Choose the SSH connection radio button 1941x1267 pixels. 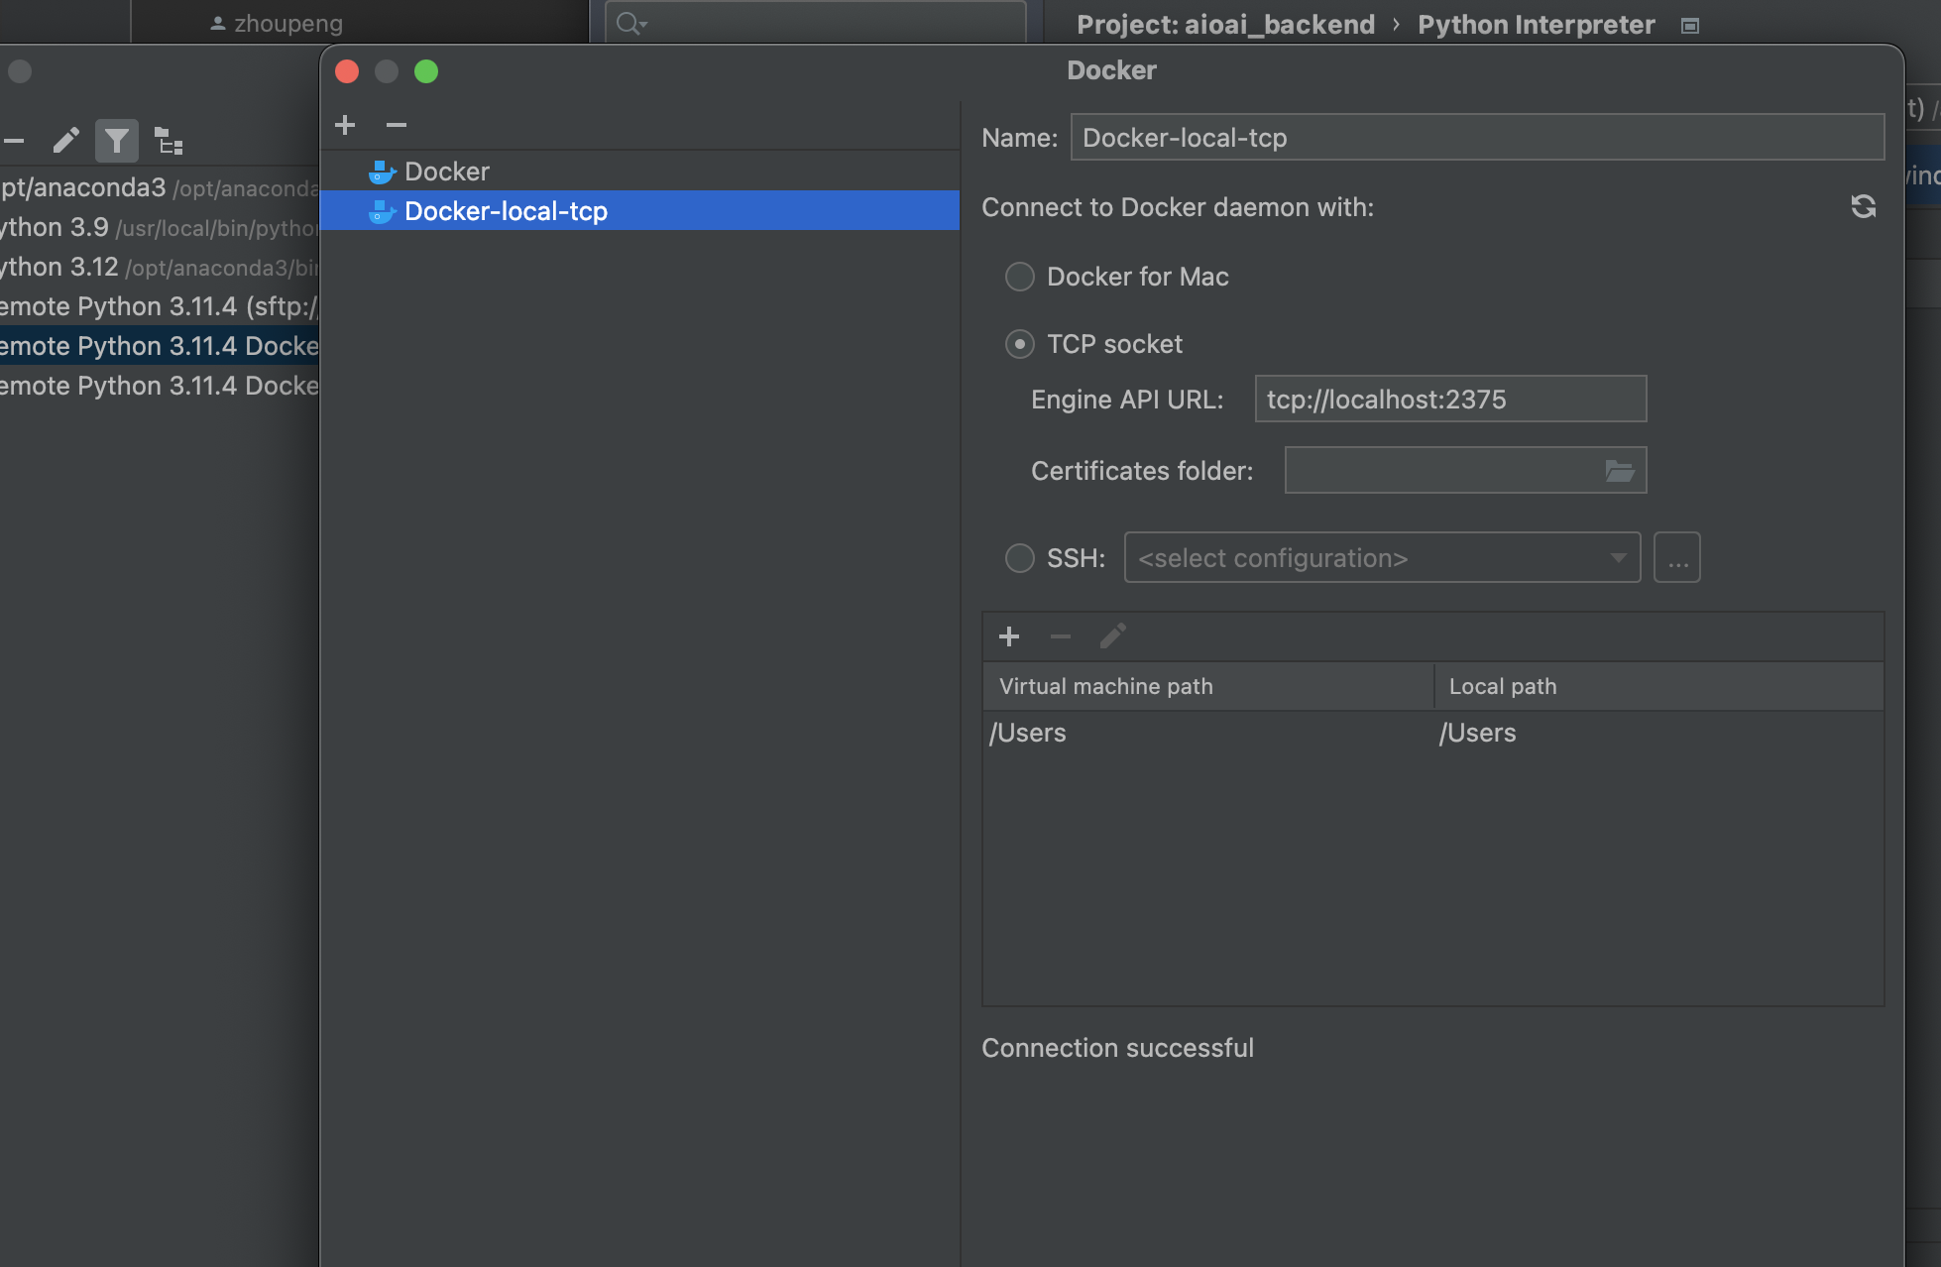pos(1020,558)
